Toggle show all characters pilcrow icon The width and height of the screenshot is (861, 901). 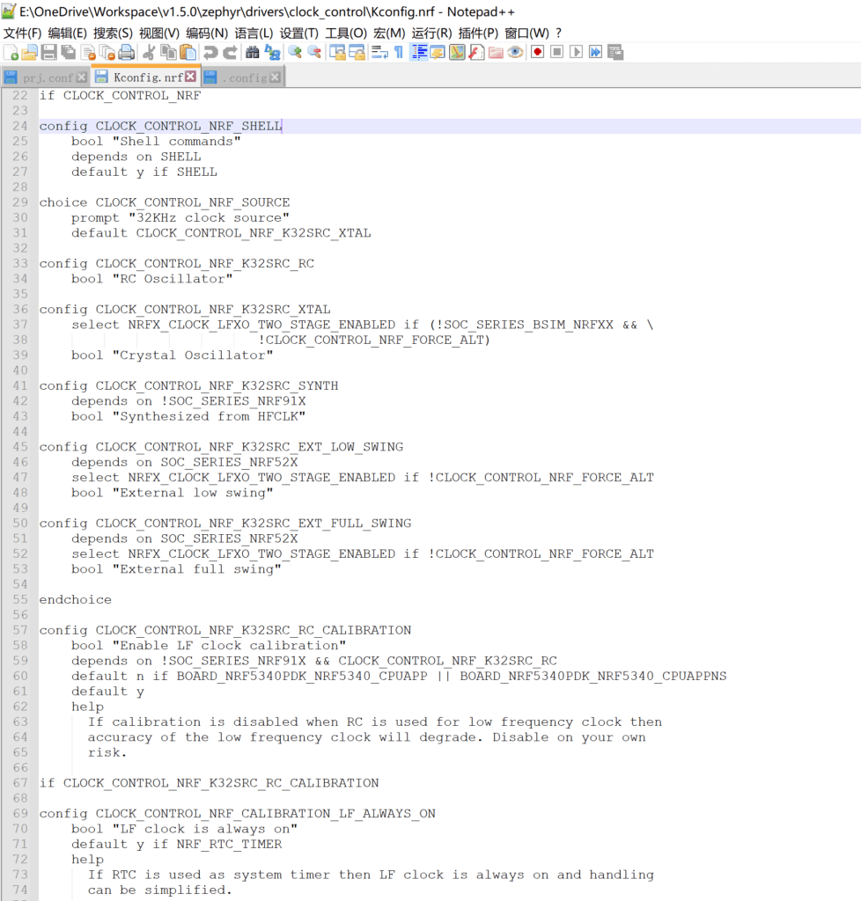click(399, 53)
